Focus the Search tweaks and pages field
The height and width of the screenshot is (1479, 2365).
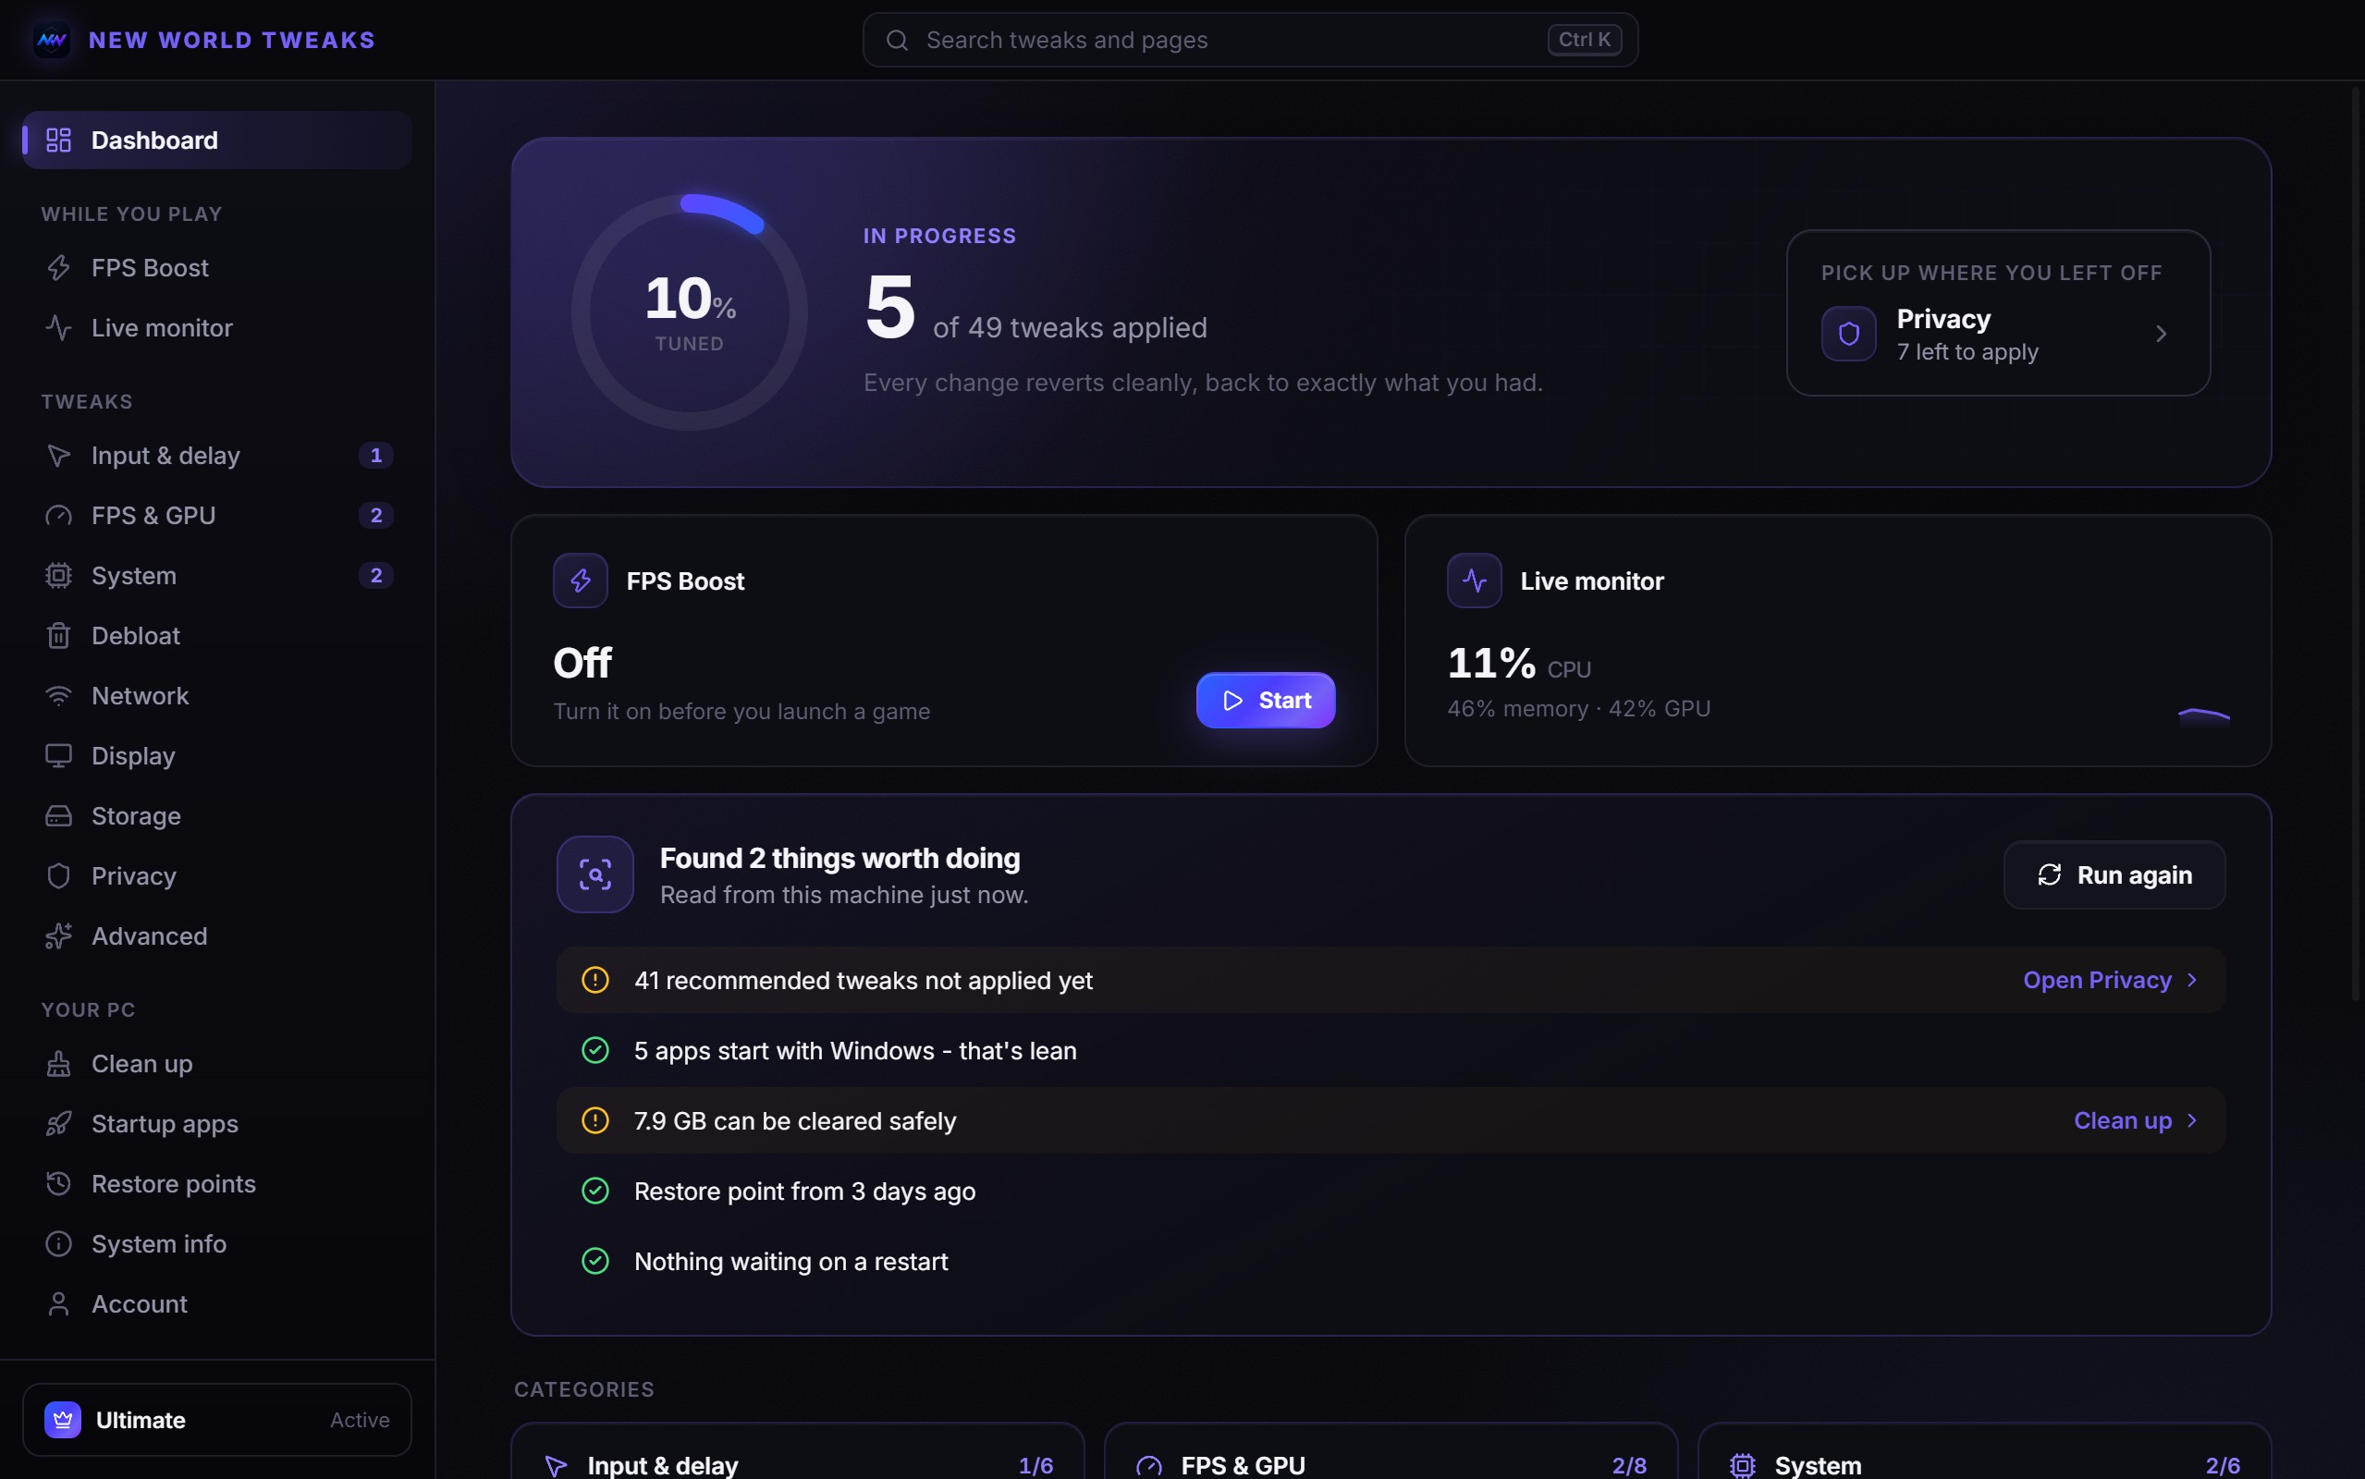click(1250, 40)
